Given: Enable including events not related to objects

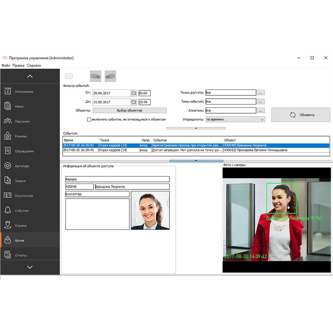Looking at the screenshot, I should pos(89,119).
